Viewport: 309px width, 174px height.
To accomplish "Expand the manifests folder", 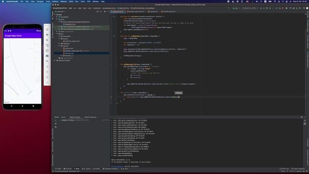I will (x=57, y=17).
